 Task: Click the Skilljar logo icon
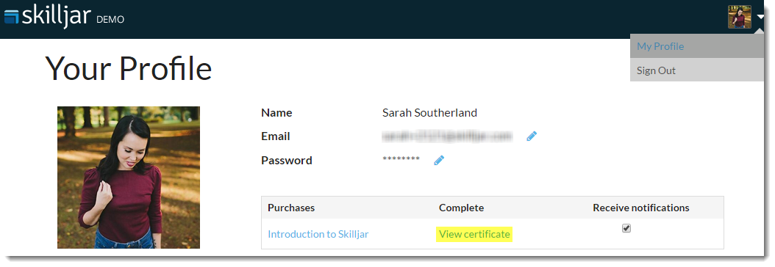click(11, 17)
